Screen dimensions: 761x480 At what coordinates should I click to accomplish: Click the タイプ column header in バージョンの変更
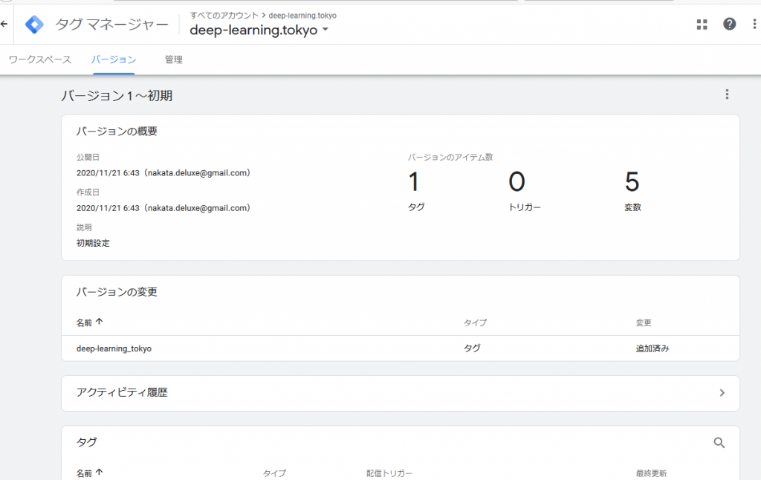(475, 322)
